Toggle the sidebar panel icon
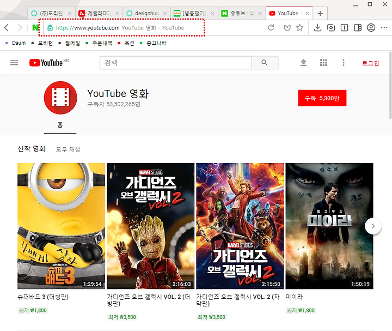Image resolution: width=392 pixels, height=331 pixels. coord(358,28)
